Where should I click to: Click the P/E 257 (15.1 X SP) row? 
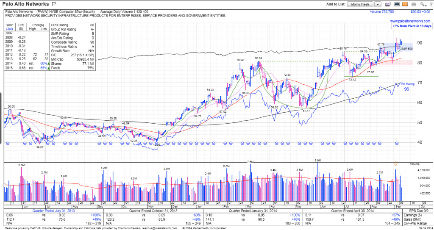[x=72, y=55]
